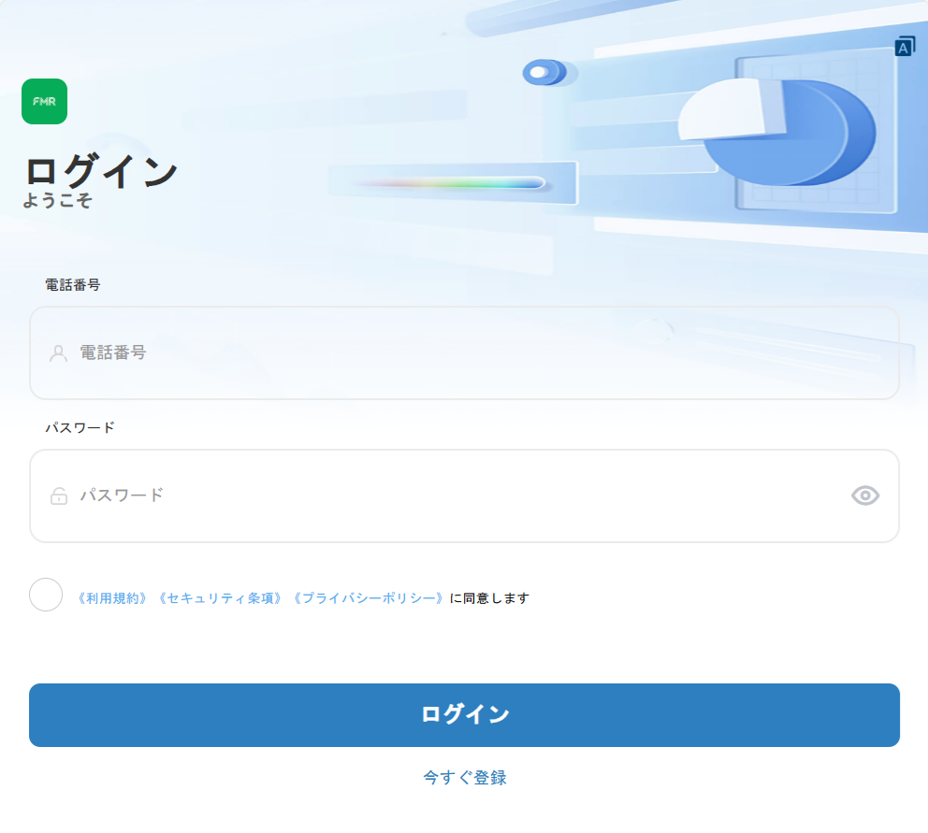Tick the terms agreement round checkbox
Viewport: 928px width, 833px height.
coord(46,595)
